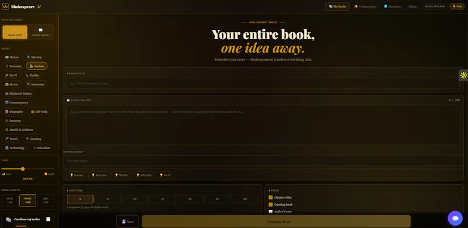Click the Fantasy lightbulb idea suggestion
This screenshot has width=468, height=228.
(77, 175)
